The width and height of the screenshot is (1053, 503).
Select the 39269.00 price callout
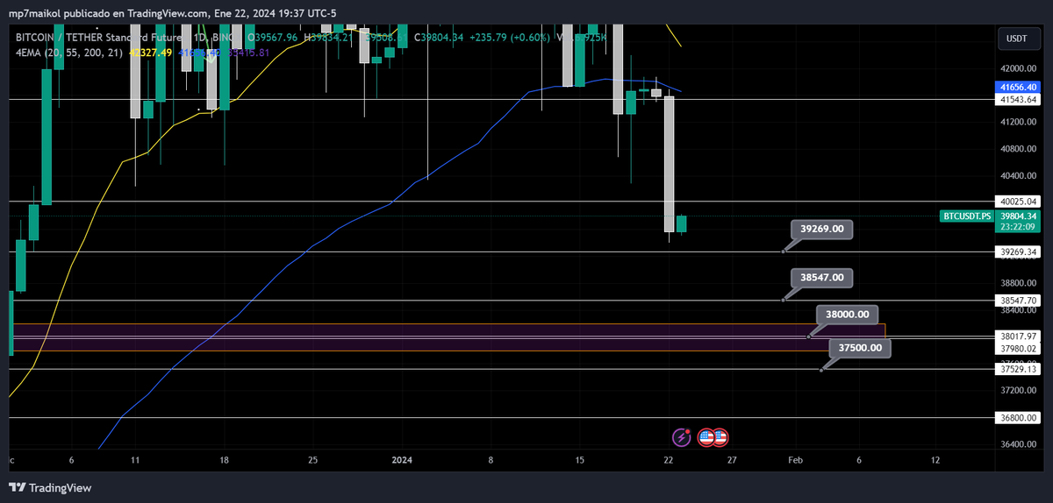pyautogui.click(x=821, y=229)
